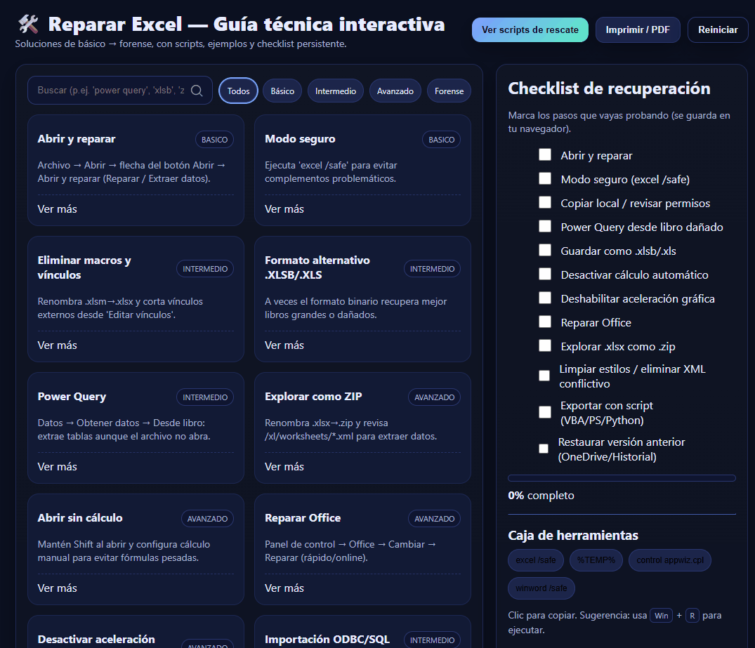
Task: Click the 'Checklist de recuperación' heading
Action: click(609, 88)
